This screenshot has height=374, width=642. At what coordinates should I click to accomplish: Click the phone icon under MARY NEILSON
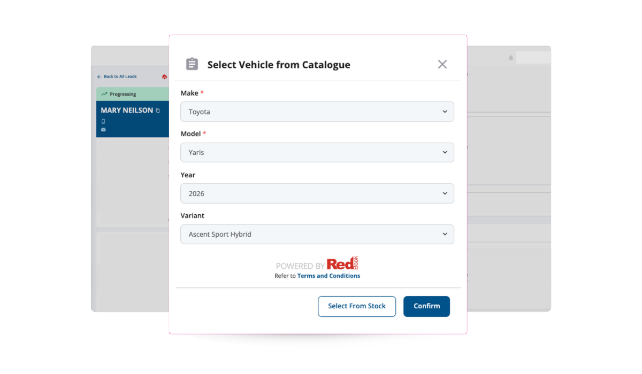coord(103,121)
